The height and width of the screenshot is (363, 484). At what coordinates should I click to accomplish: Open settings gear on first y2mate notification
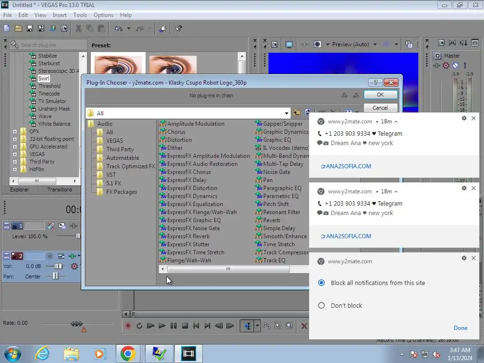point(464,118)
